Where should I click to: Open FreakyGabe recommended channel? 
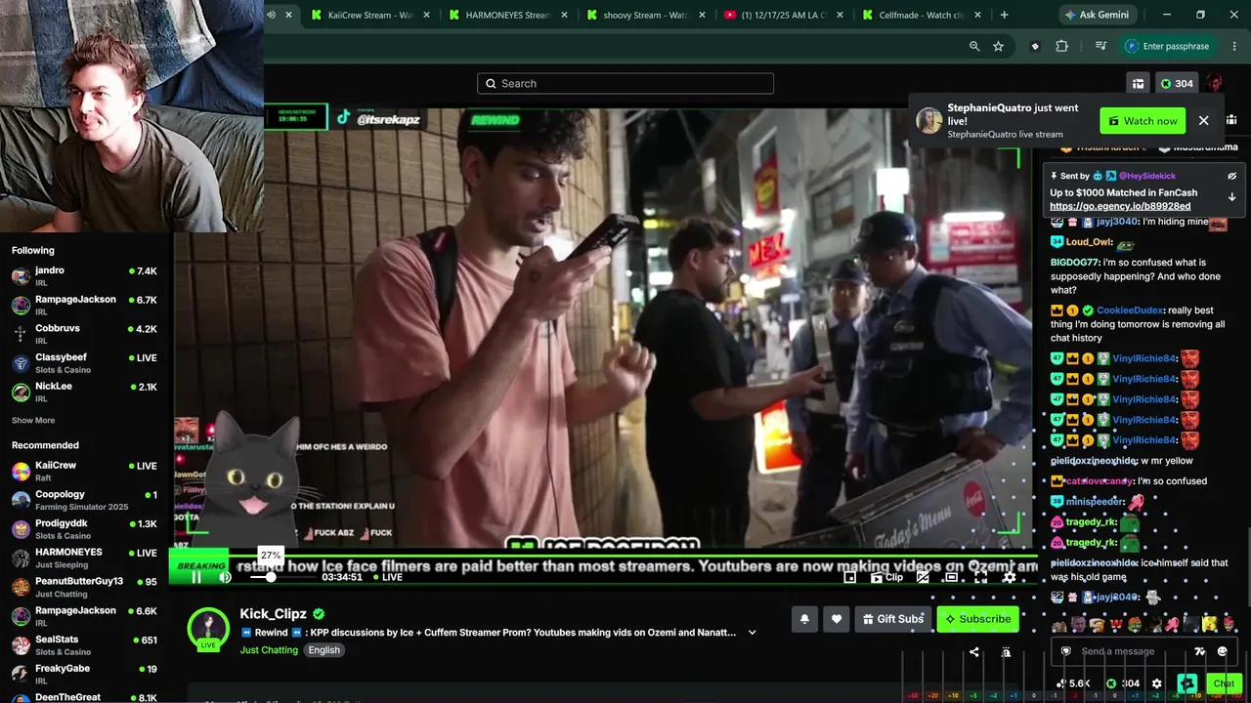[x=84, y=674]
